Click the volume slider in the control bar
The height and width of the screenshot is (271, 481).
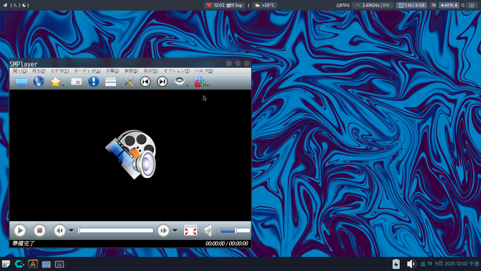pyautogui.click(x=235, y=230)
